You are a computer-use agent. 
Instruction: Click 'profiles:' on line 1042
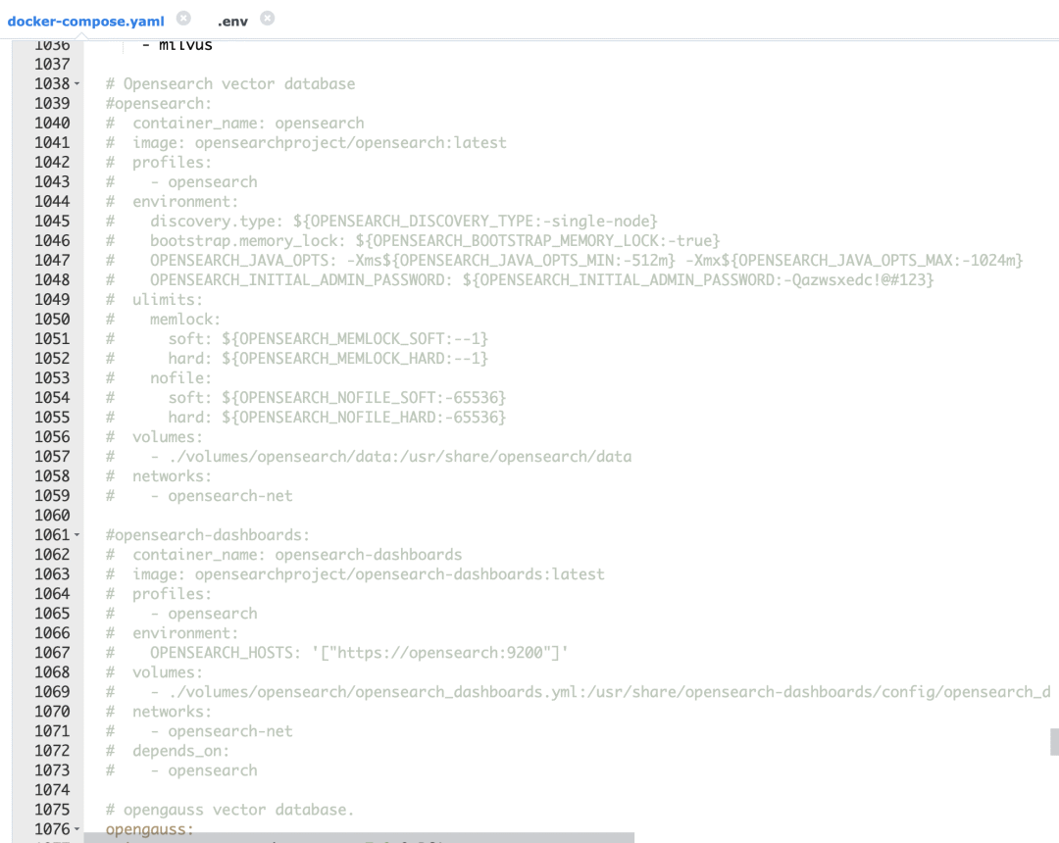172,162
